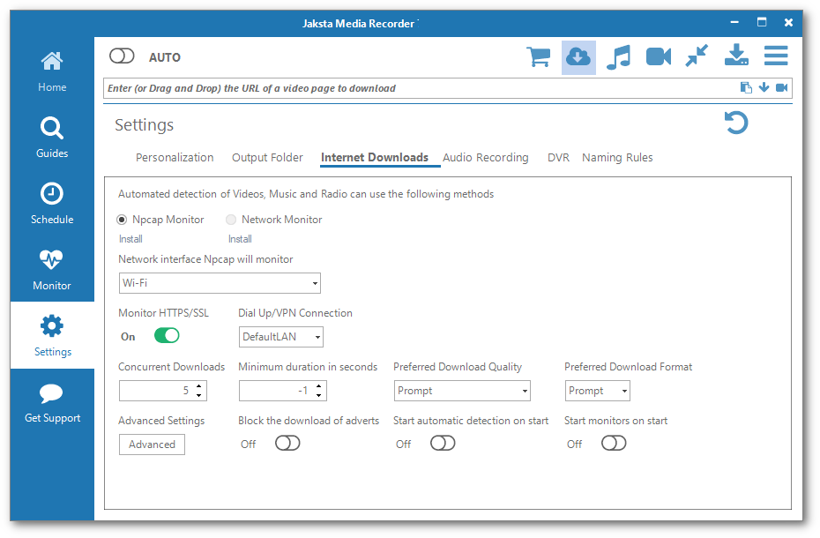The width and height of the screenshot is (820, 538).
Task: Switch to the DVR tab
Action: (558, 158)
